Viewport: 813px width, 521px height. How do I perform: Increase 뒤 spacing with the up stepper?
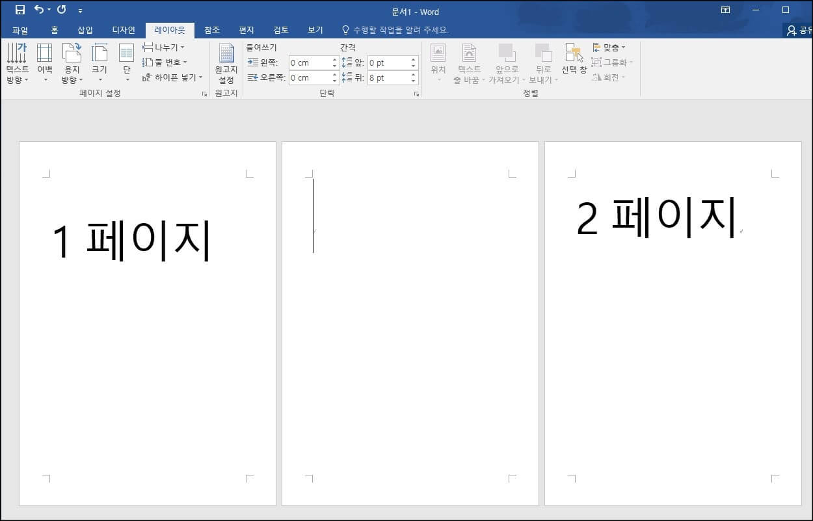click(x=413, y=74)
